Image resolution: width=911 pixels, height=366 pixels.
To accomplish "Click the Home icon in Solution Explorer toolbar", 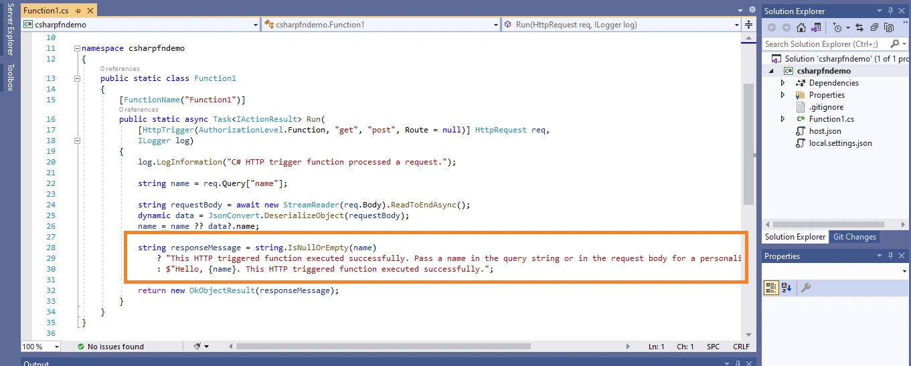I will tap(801, 27).
